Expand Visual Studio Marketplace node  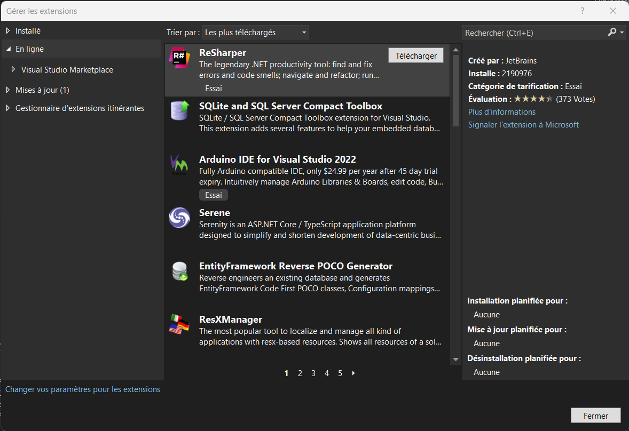click(x=13, y=69)
